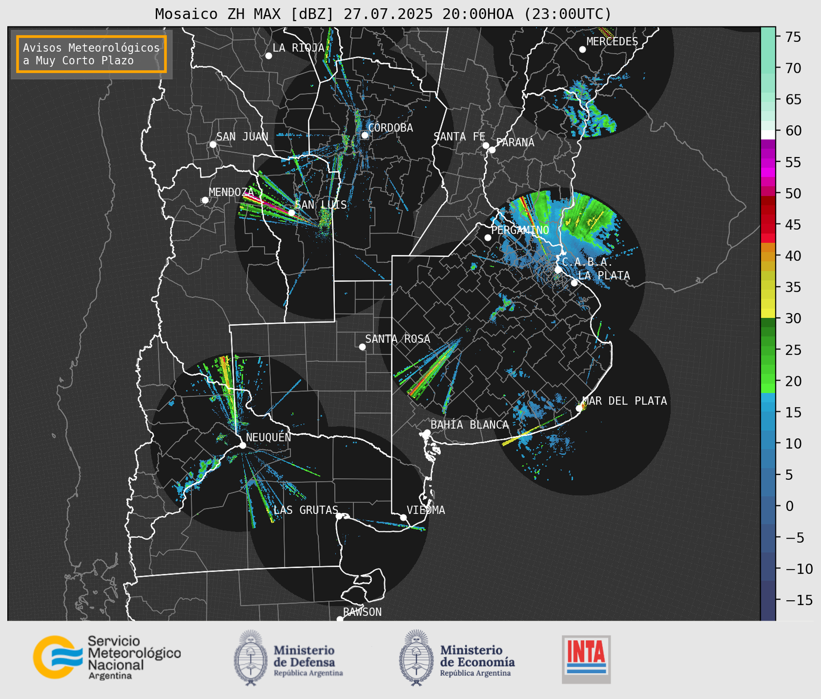Select the SANTA ROSA city marker
Image resolution: width=821 pixels, height=699 pixels.
pos(362,347)
